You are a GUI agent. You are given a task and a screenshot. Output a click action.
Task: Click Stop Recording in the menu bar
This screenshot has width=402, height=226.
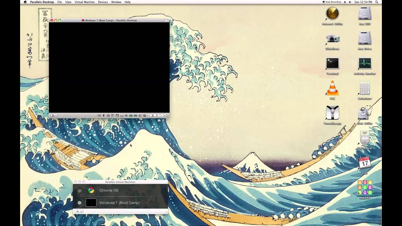point(332,2)
